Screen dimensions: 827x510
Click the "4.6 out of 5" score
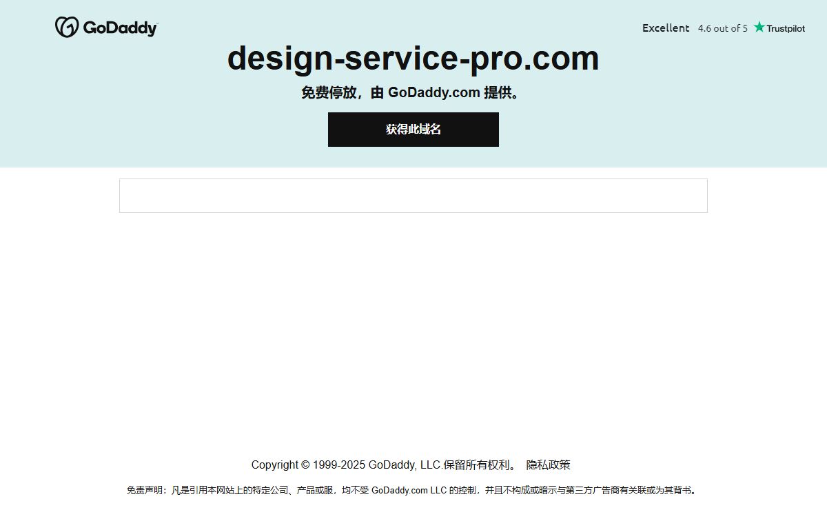tap(722, 28)
